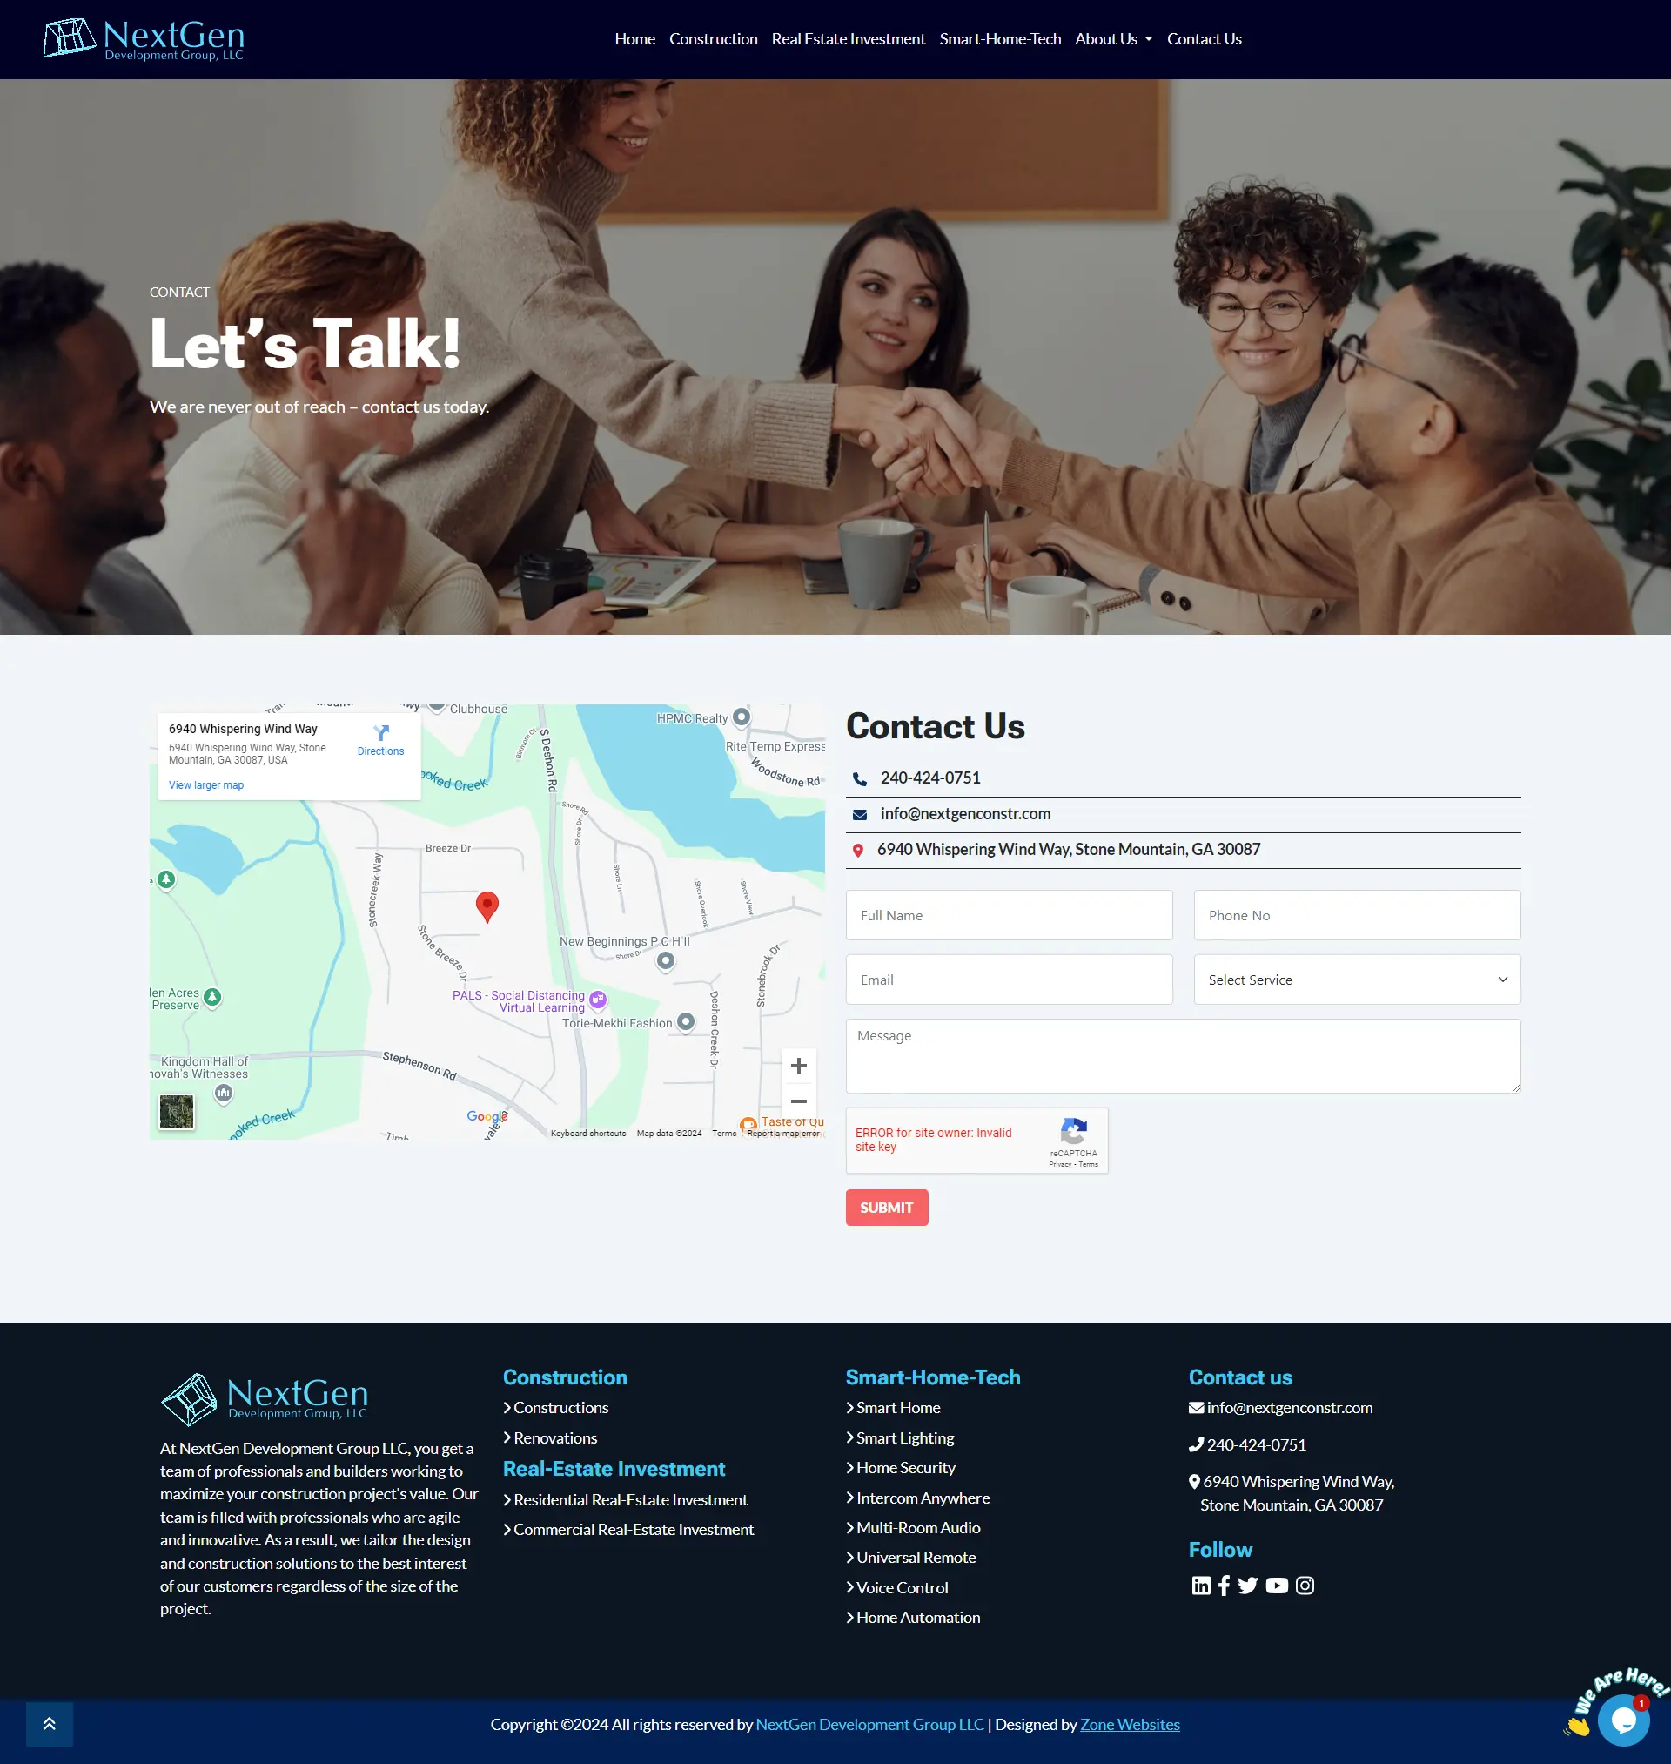Click the Instagram icon in footer
The image size is (1671, 1764).
pyautogui.click(x=1305, y=1585)
